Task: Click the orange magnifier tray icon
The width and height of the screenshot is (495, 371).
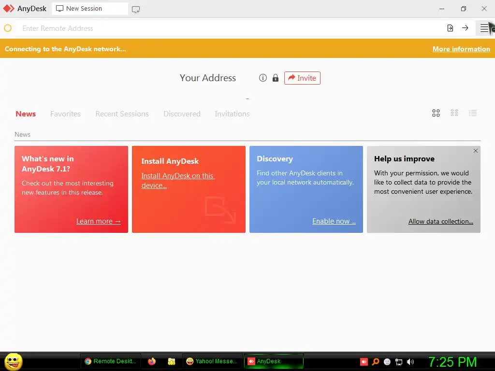Action: (x=375, y=362)
